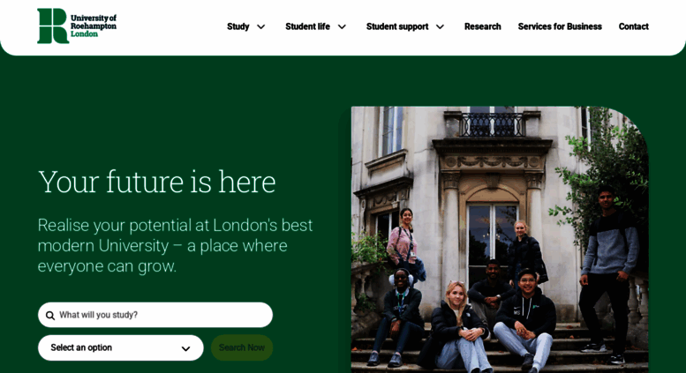Screen dimensions: 686x373
Task: Open the Student support menu
Action: click(397, 26)
